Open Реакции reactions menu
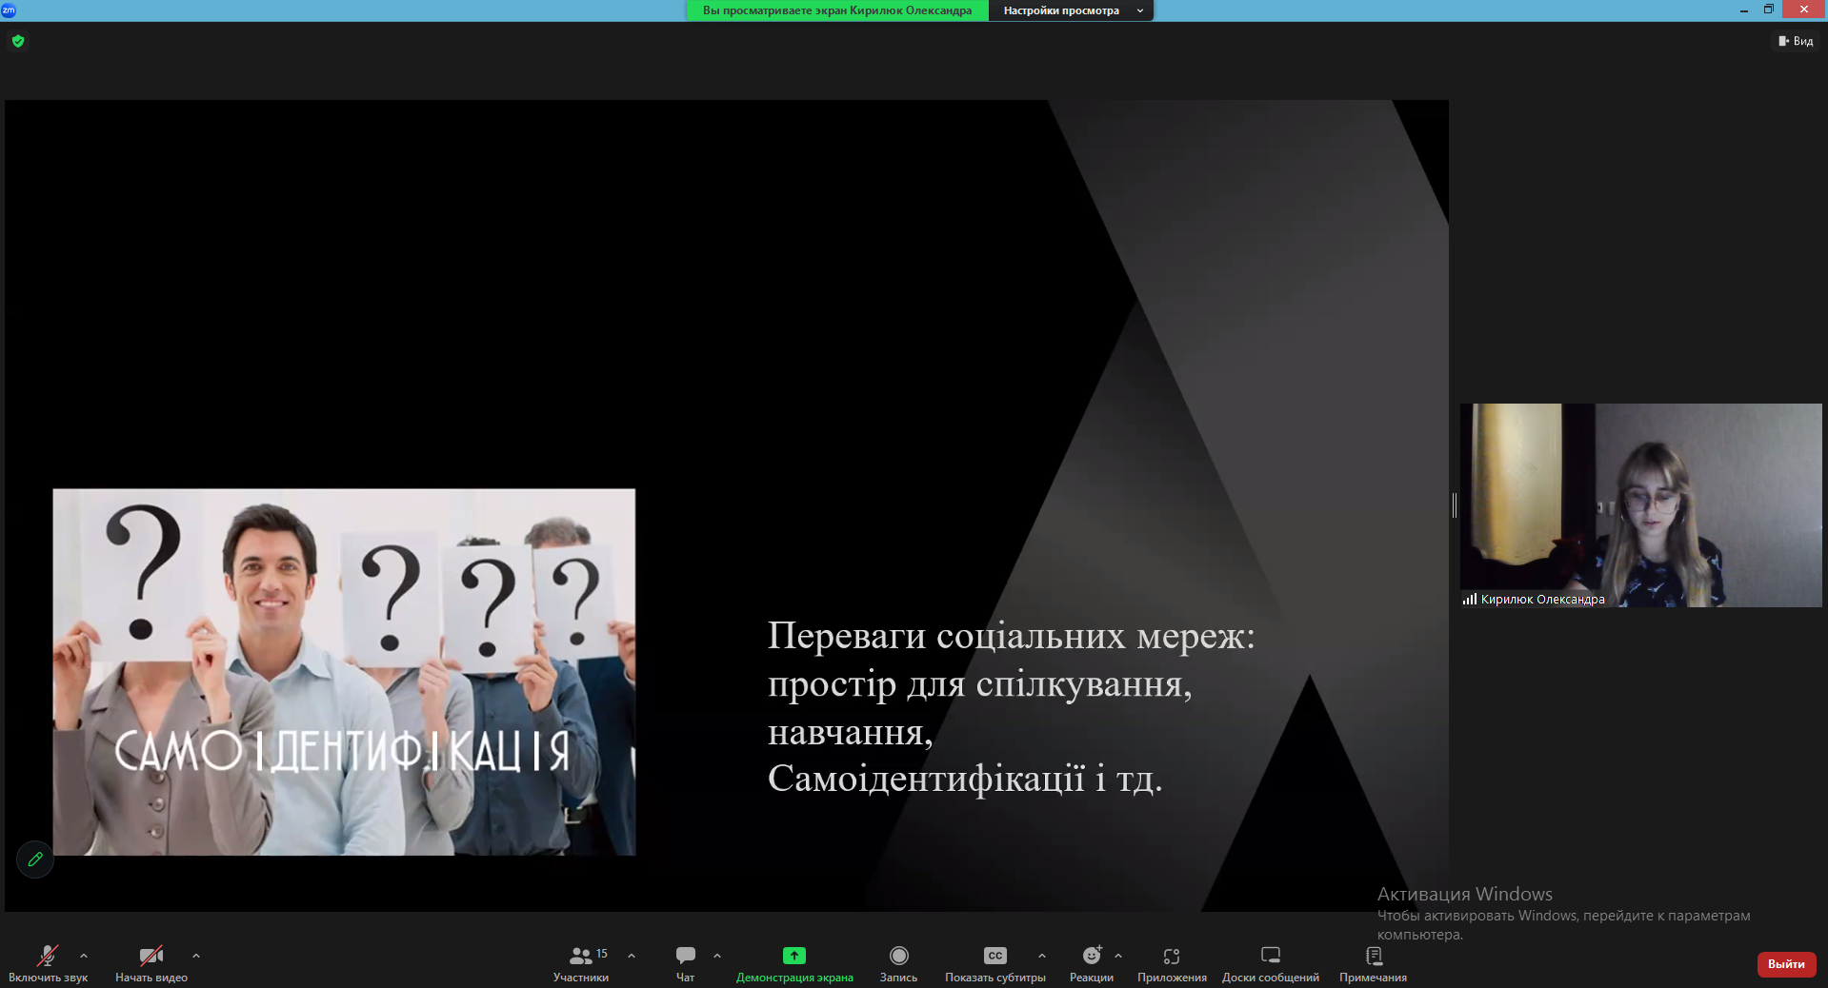Image resolution: width=1828 pixels, height=988 pixels. point(1092,963)
